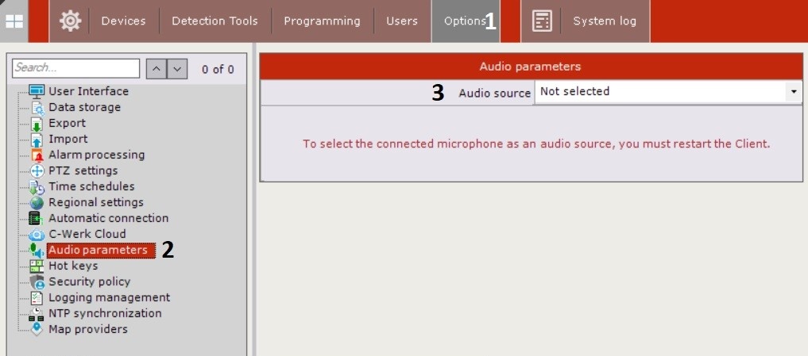Expand the Audio source dropdown arrow

[793, 92]
